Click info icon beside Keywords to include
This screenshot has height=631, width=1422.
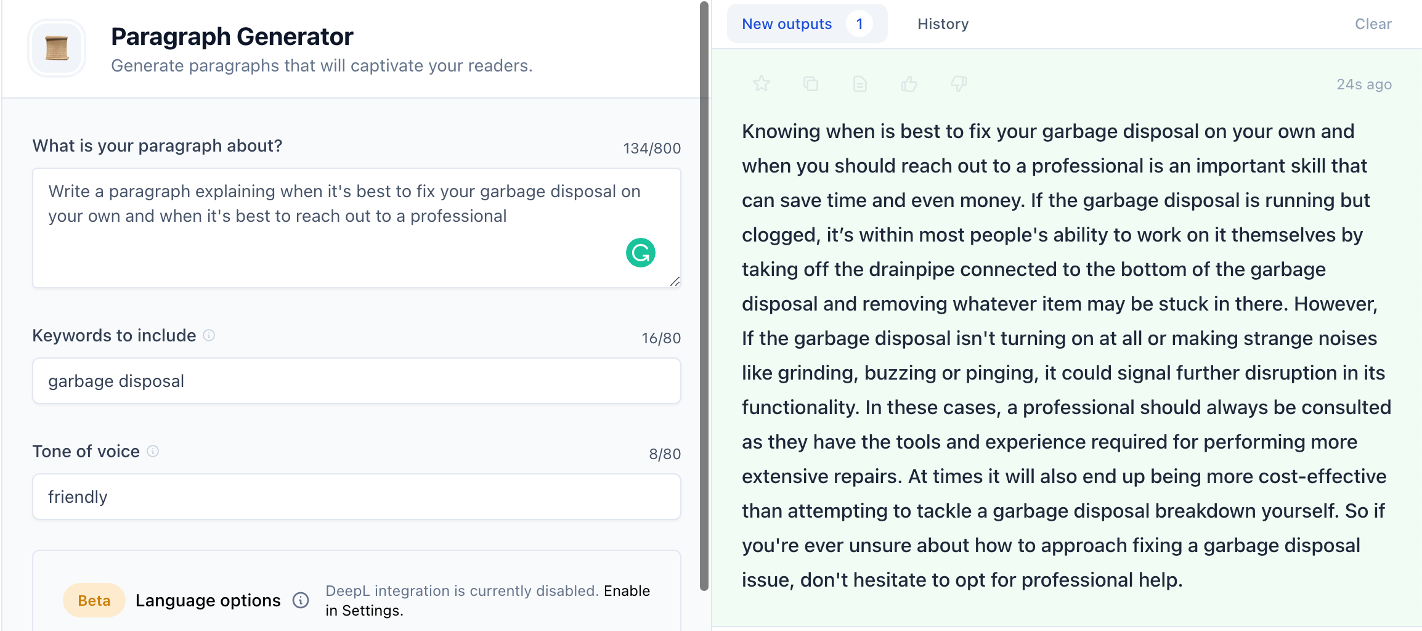pyautogui.click(x=209, y=335)
